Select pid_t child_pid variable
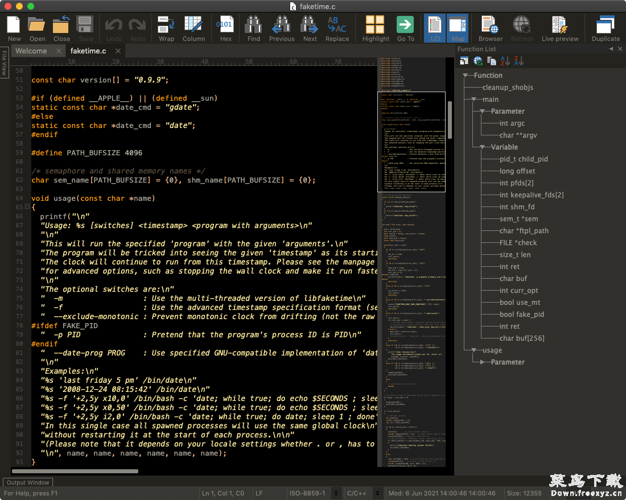Image resolution: width=626 pixels, height=500 pixels. coord(524,159)
